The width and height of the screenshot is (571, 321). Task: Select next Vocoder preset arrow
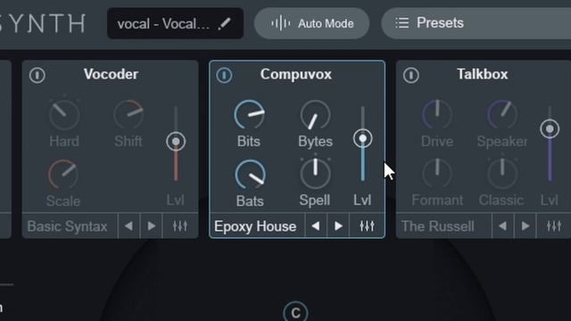152,226
